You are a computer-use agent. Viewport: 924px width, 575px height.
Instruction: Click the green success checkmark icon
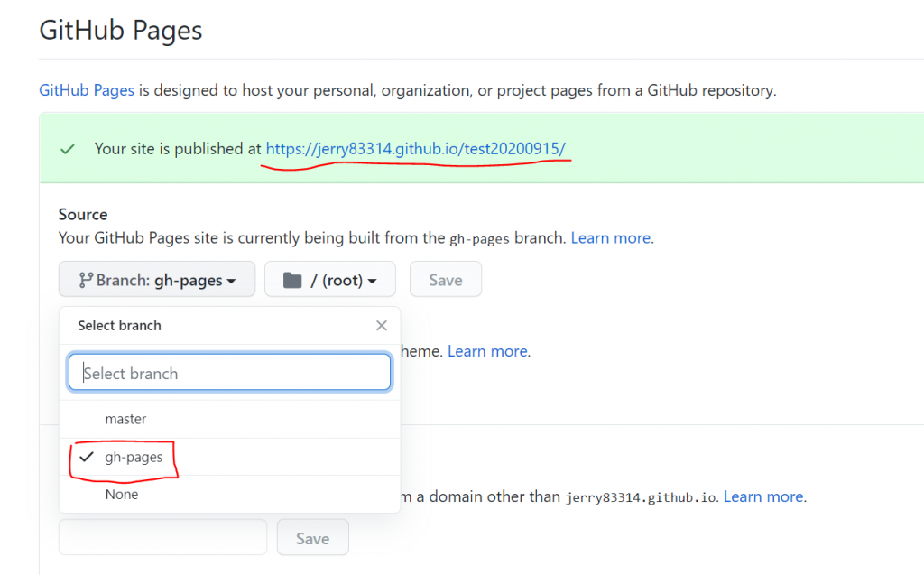[67, 149]
